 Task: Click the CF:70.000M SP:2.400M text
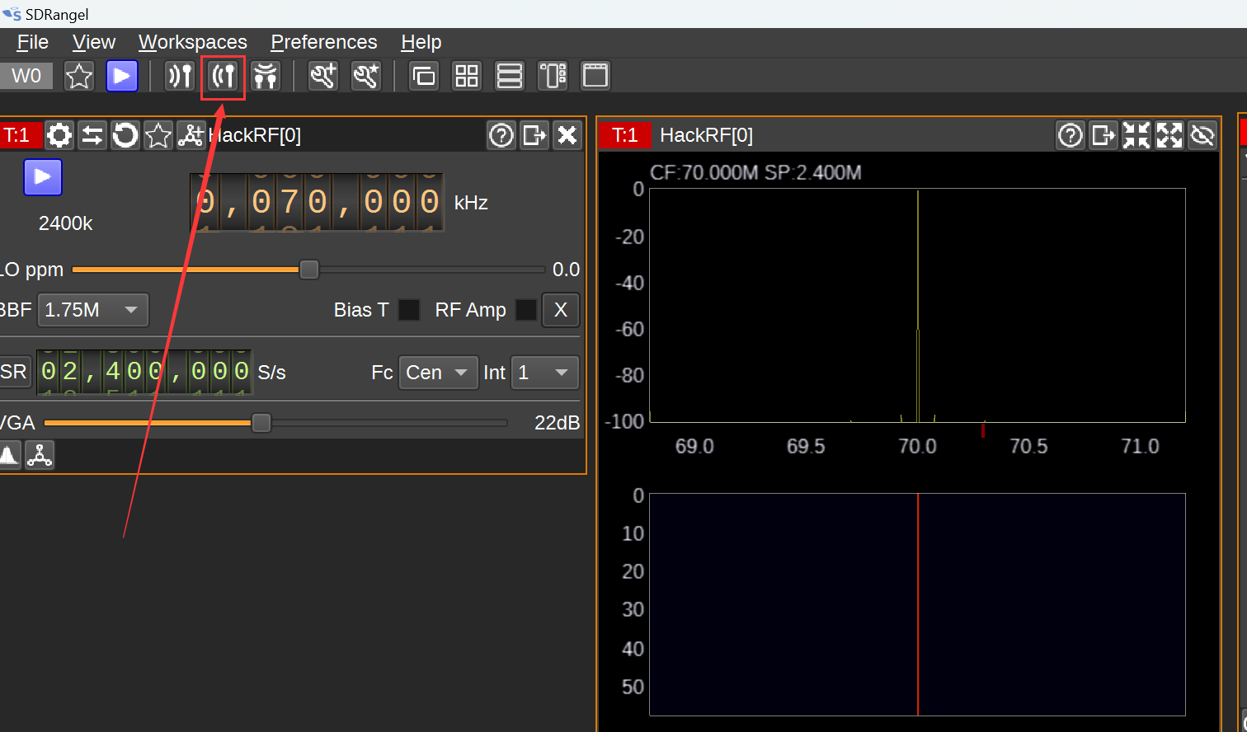[x=755, y=172]
